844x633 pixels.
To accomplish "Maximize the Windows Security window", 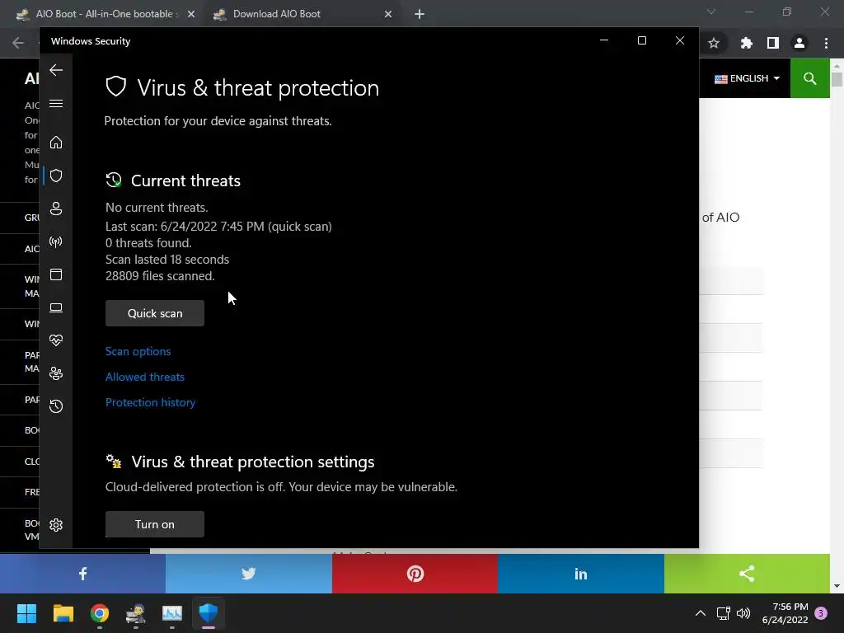I will (641, 41).
